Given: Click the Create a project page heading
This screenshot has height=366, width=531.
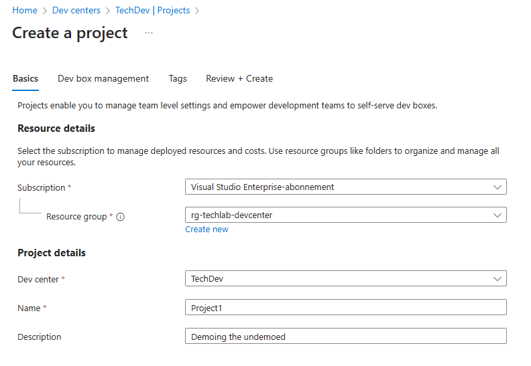Looking at the screenshot, I should pos(70,33).
